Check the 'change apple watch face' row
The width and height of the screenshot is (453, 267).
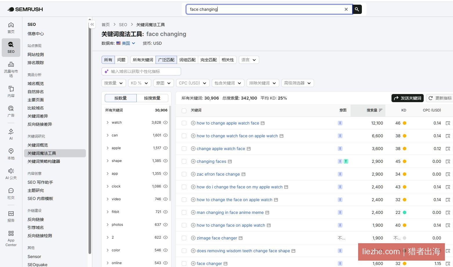(x=184, y=149)
